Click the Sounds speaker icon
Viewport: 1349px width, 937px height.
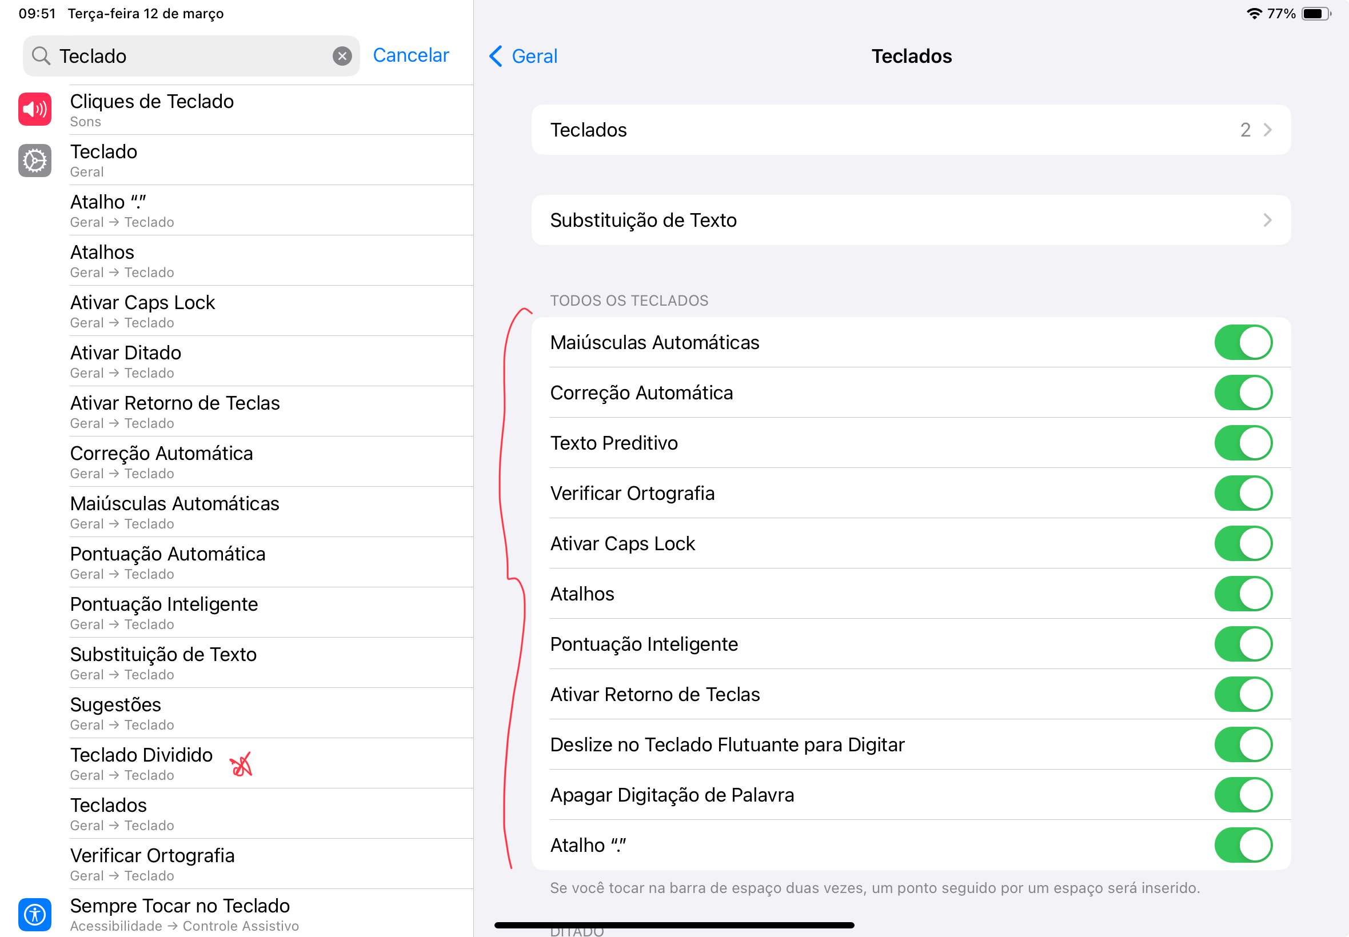click(35, 109)
